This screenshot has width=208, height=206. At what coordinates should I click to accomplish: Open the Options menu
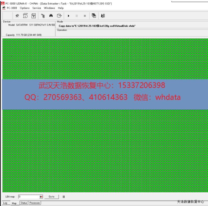[25, 8]
